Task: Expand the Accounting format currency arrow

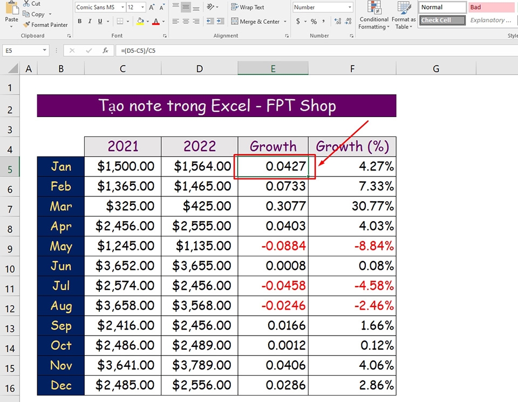Action: pos(305,22)
